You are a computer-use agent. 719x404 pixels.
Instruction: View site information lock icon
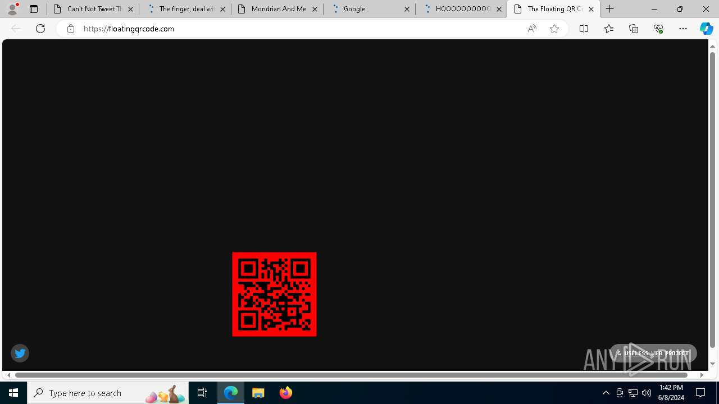pos(70,29)
